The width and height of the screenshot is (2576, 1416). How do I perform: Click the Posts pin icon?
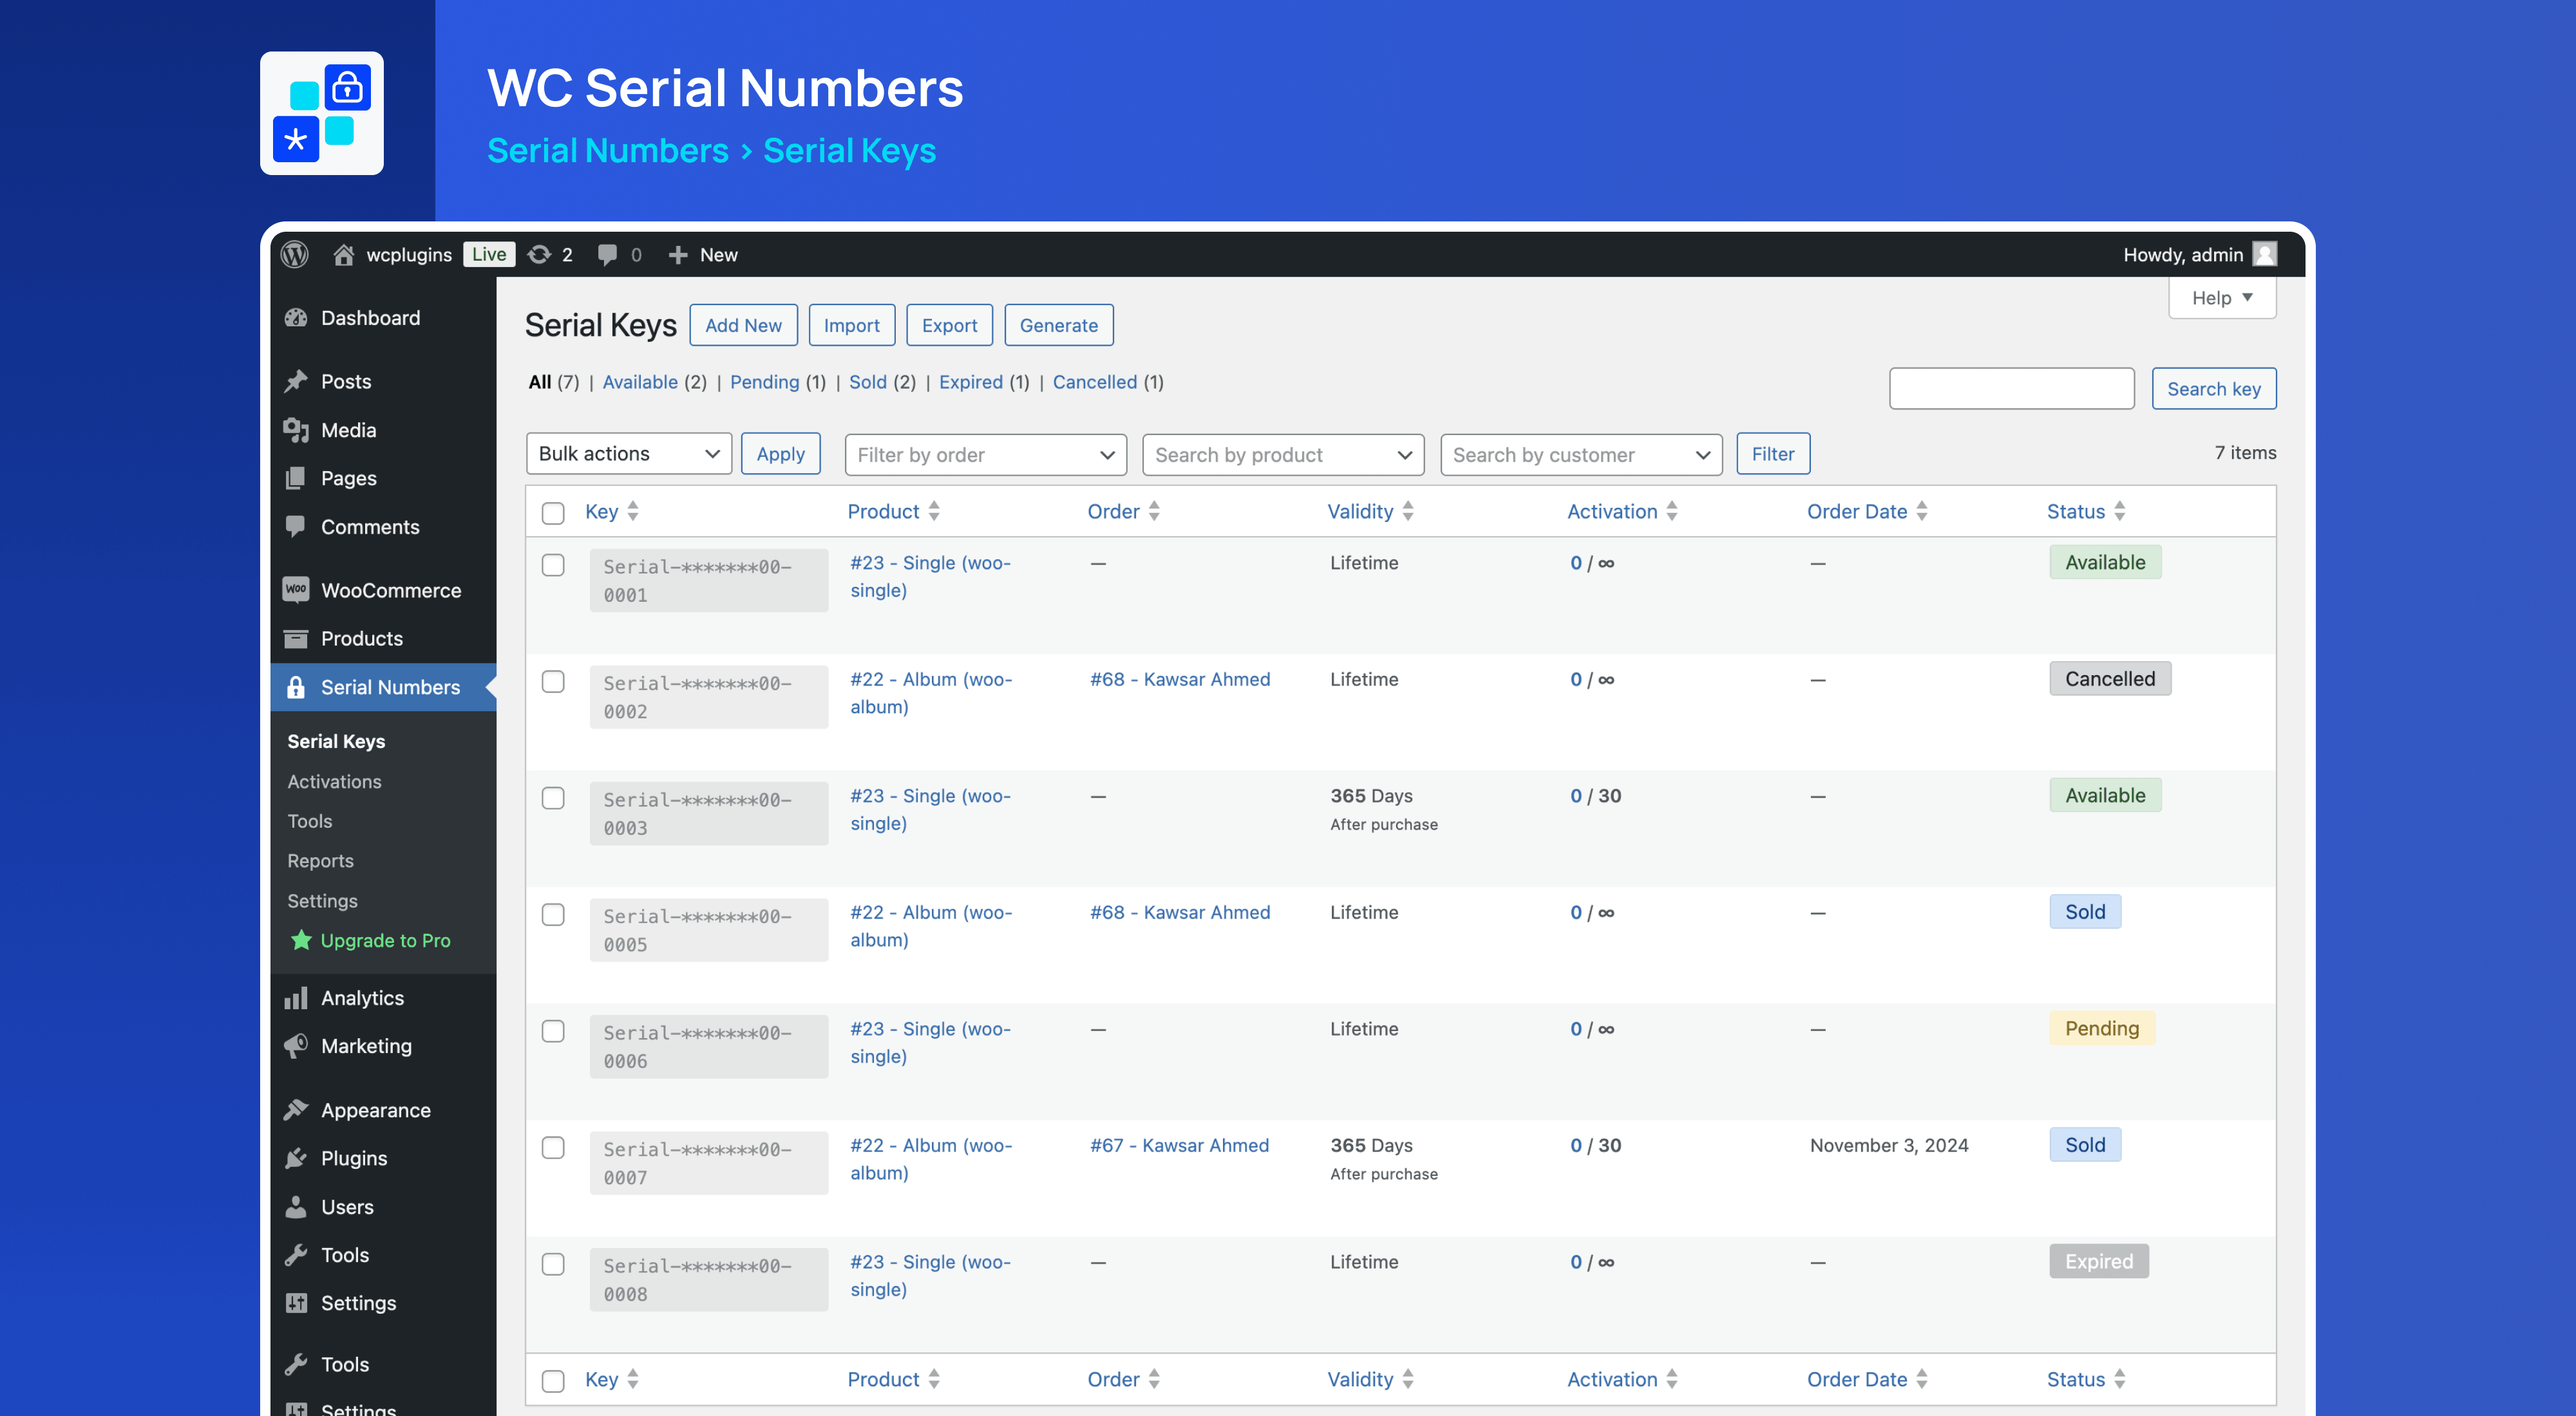click(296, 382)
